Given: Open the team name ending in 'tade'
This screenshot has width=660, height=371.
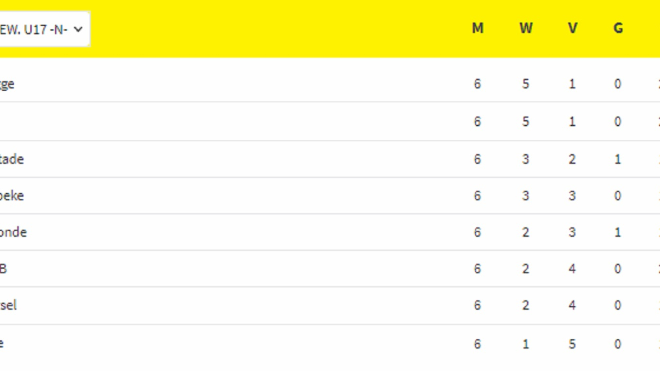Looking at the screenshot, I should (12, 159).
